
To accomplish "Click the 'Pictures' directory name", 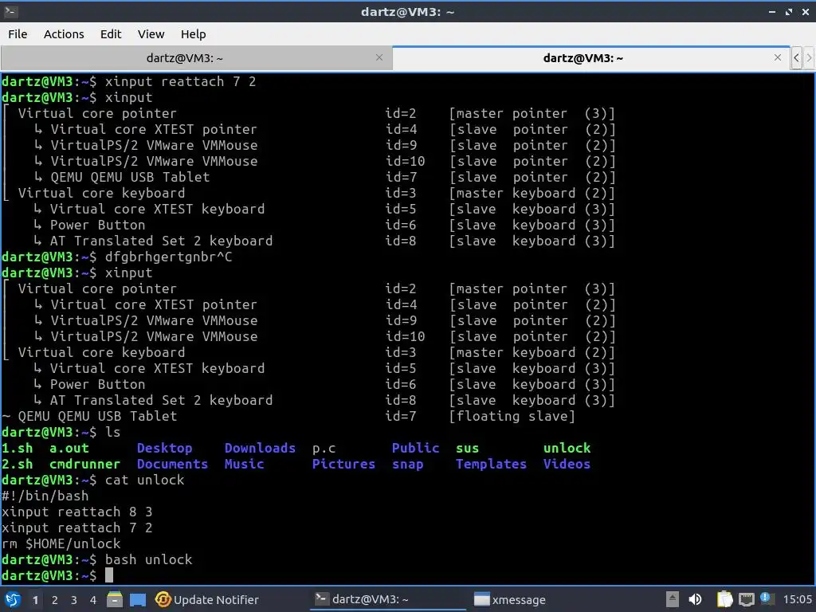I will tap(343, 464).
